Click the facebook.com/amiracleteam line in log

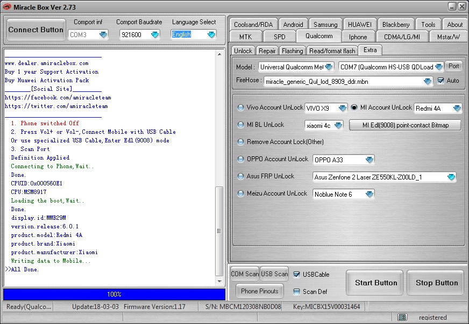(x=58, y=97)
